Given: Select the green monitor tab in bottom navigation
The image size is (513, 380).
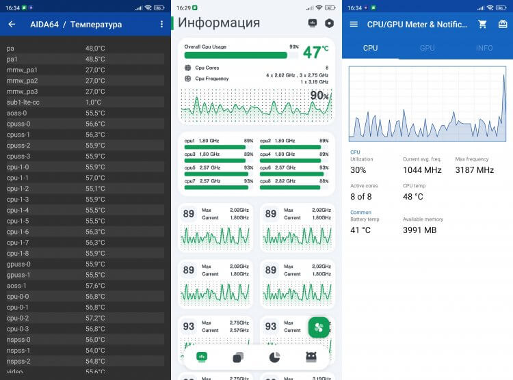Looking at the screenshot, I should (202, 357).
